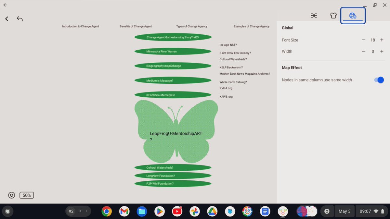Decrease Width with the minus stepper
The width and height of the screenshot is (390, 219).
click(x=363, y=51)
